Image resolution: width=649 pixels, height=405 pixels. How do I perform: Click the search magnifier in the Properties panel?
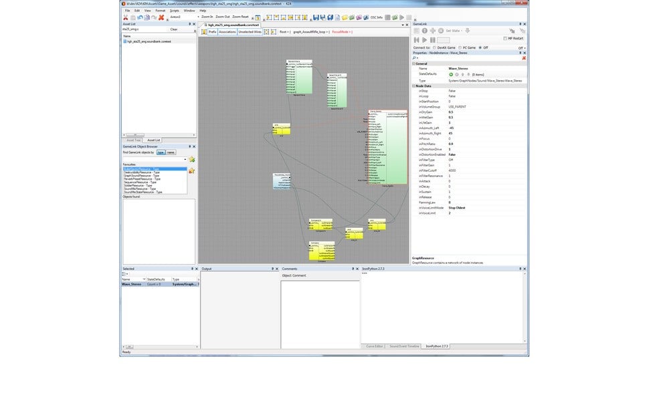413,57
